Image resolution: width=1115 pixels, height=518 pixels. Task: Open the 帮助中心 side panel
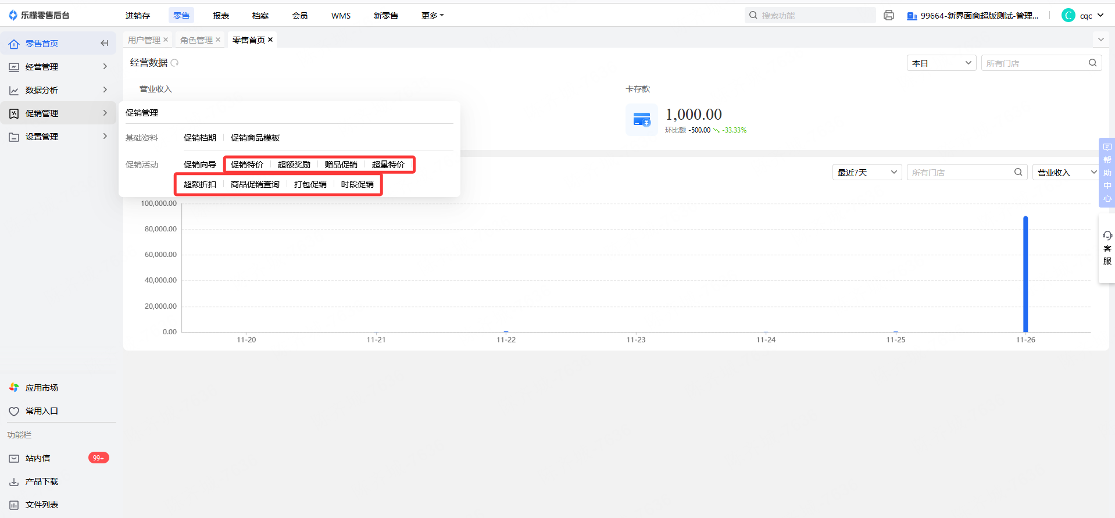coord(1107,173)
